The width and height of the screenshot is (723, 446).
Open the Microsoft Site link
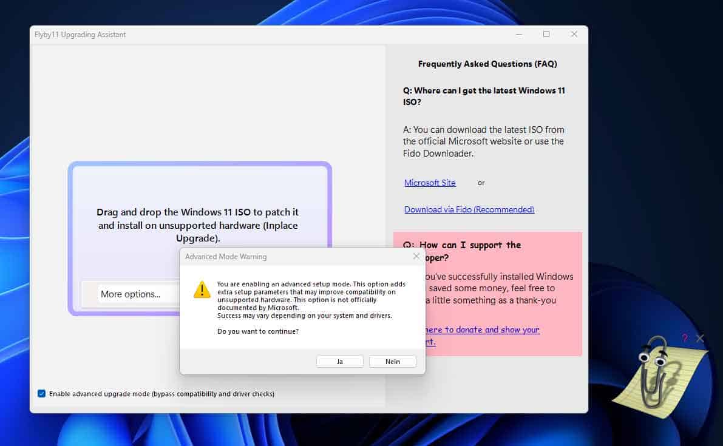point(430,183)
